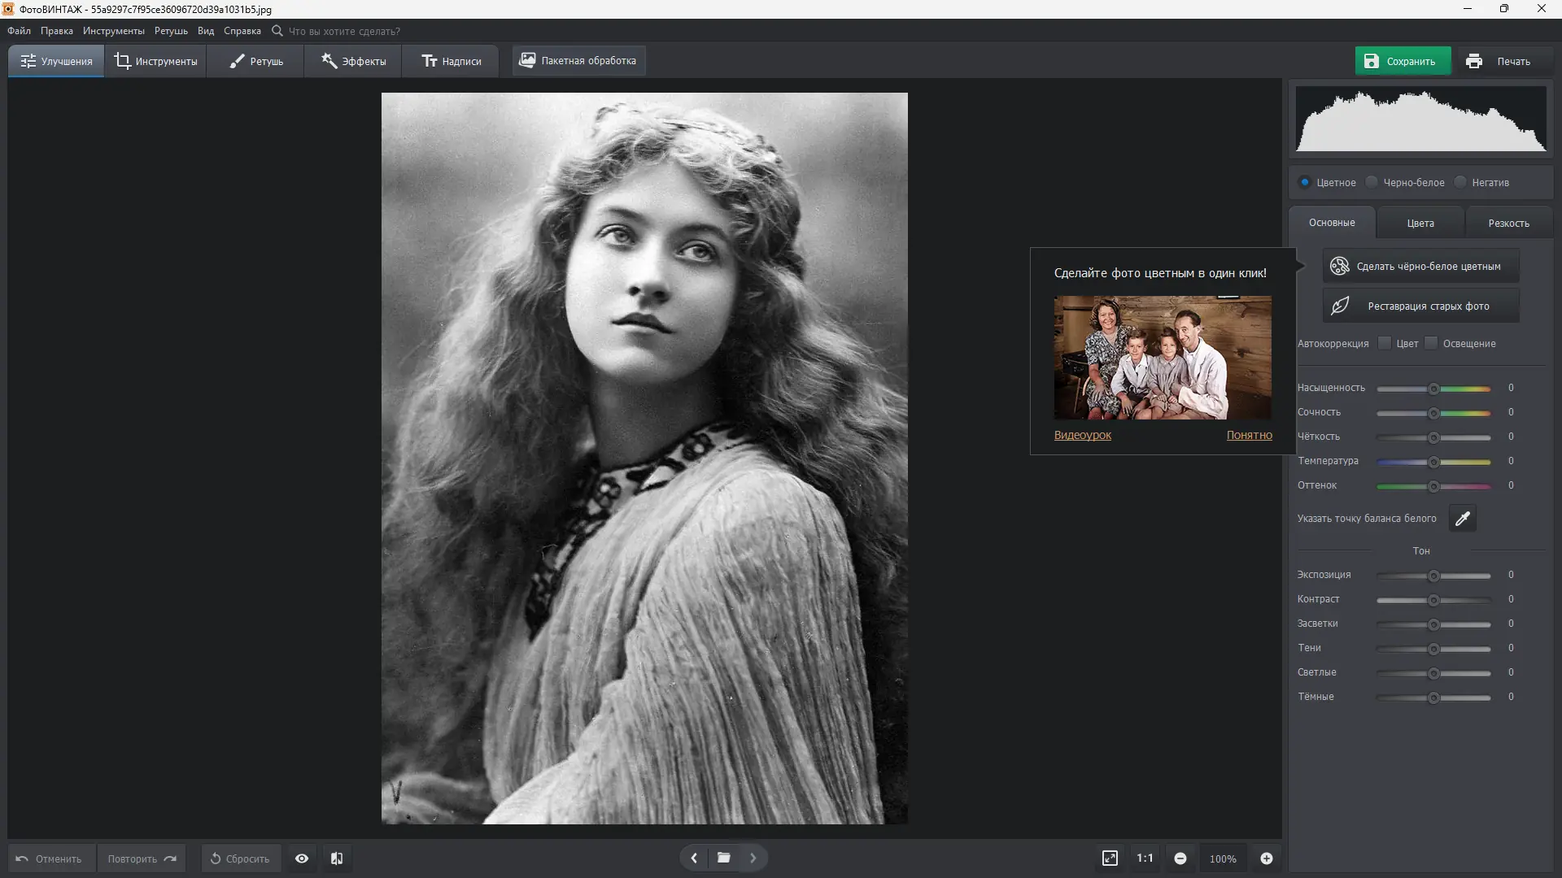Viewport: 1562px width, 878px height.
Task: Select the Черно-белое radio option
Action: [x=1372, y=182]
